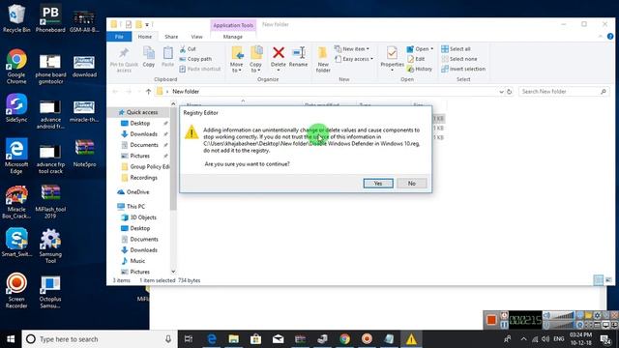This screenshot has width=619, height=348.
Task: Click the Refresh button by address bar
Action: (510, 92)
